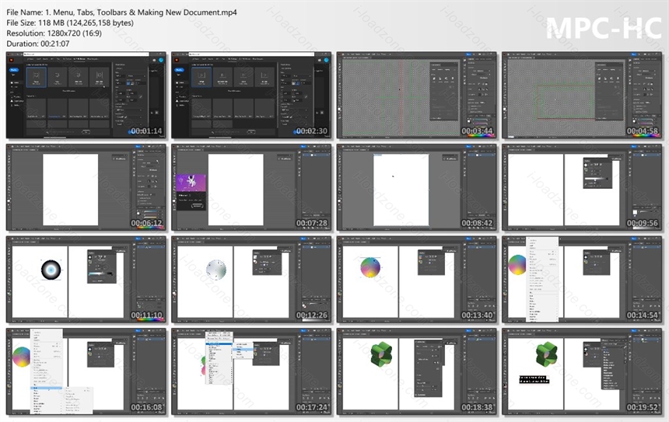Pick the frame stamped 00:08:42
This screenshot has width=669, height=422.
coord(417,187)
